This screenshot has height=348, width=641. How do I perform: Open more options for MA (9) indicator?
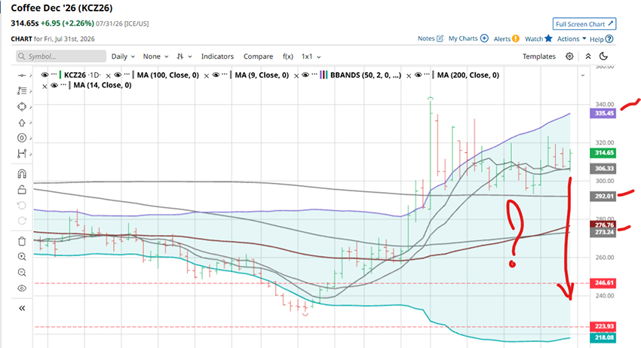tap(225, 74)
